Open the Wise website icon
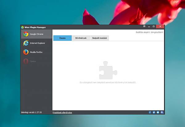Image resolution: width=185 pixels, height=127 pixels. coord(162,112)
